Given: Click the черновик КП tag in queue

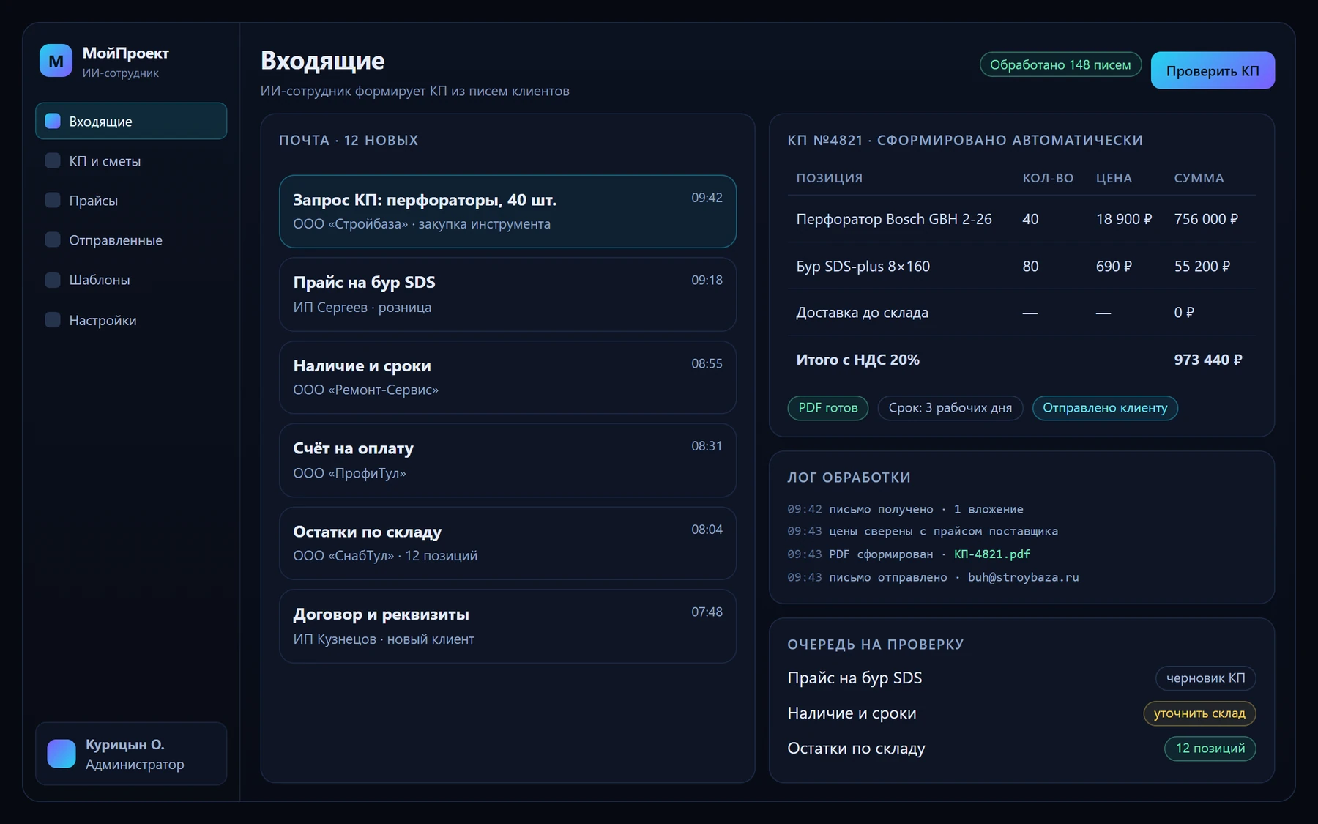Looking at the screenshot, I should tap(1206, 678).
